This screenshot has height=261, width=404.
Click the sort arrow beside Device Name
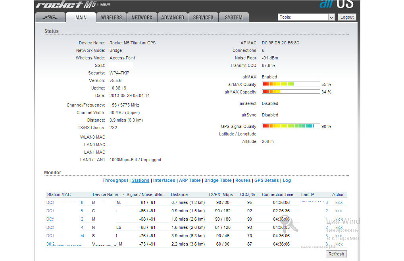coord(123,195)
